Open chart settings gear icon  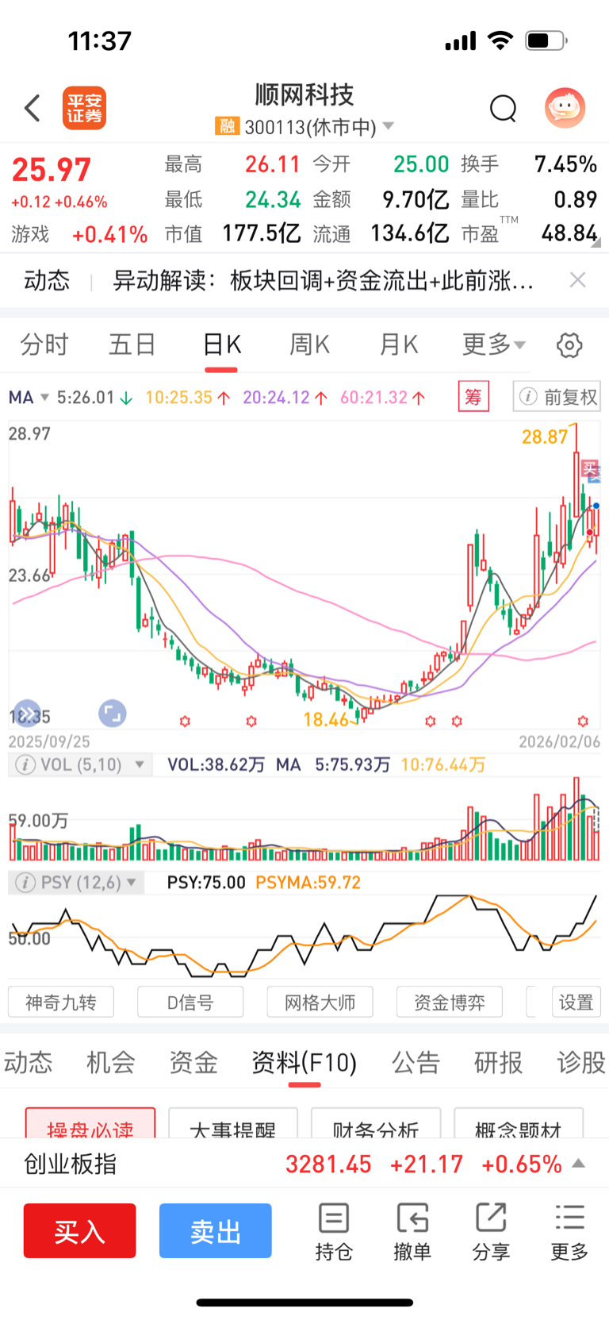pyautogui.click(x=569, y=345)
